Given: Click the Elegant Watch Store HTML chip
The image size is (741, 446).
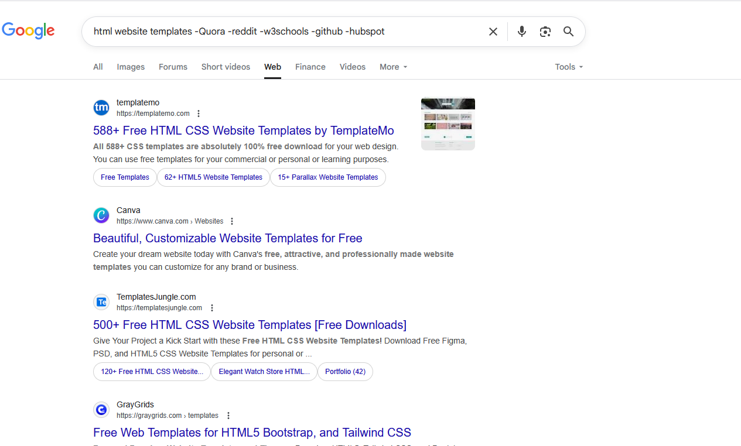Looking at the screenshot, I should click(264, 372).
